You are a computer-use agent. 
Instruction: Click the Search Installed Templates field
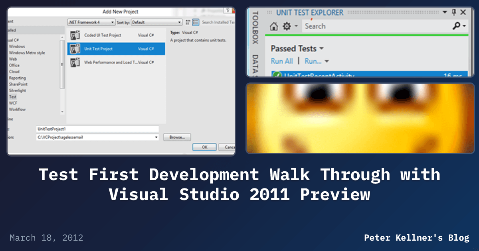(217, 22)
